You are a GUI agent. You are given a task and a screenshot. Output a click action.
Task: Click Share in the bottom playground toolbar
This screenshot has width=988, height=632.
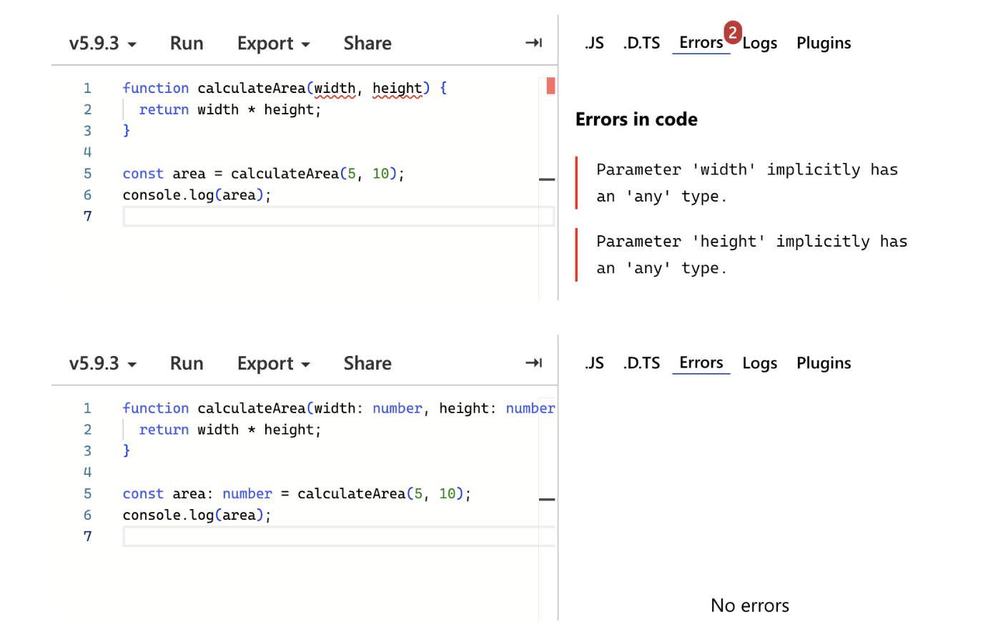[367, 364]
